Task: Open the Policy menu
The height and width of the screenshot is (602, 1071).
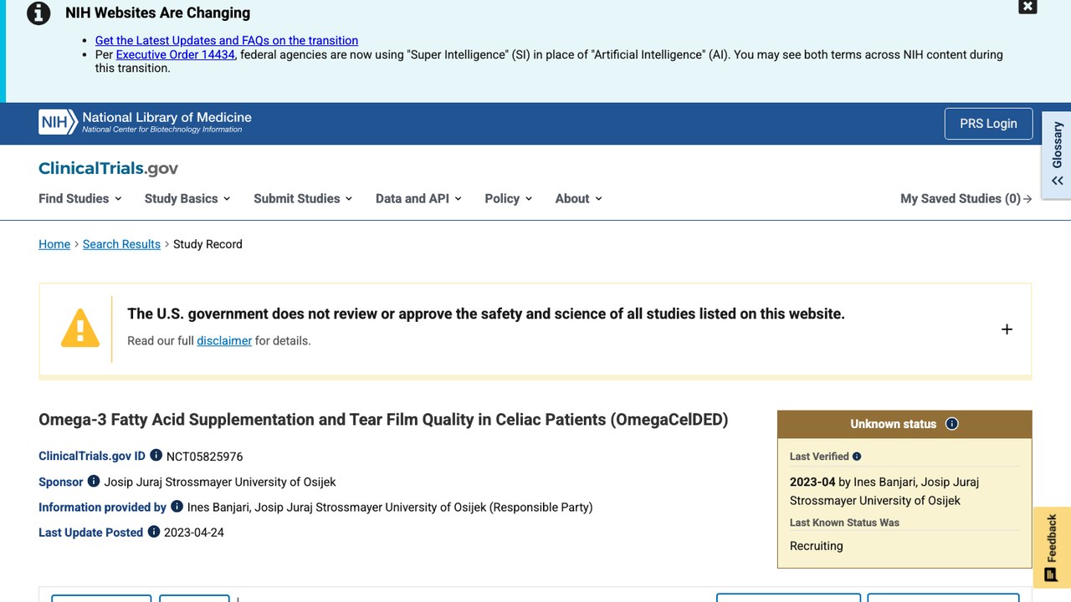Action: click(509, 198)
